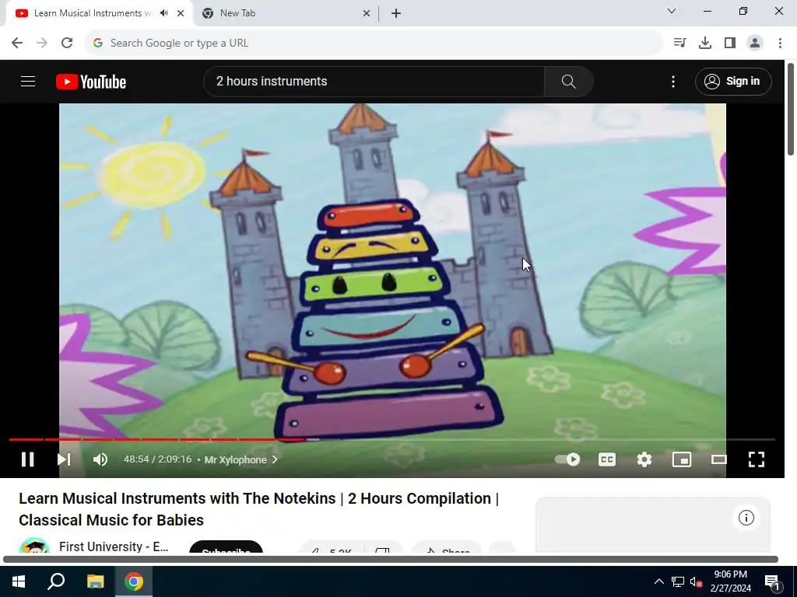The width and height of the screenshot is (797, 597).
Task: Open the player settings gear
Action: pyautogui.click(x=644, y=459)
